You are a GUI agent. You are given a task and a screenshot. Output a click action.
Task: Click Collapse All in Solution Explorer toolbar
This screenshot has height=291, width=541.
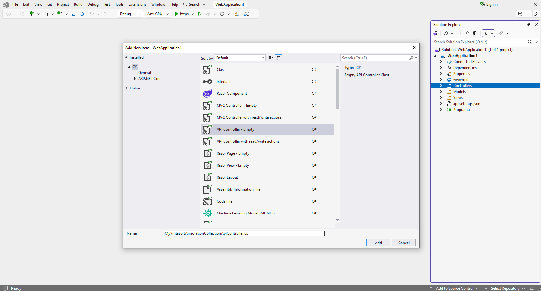point(467,33)
